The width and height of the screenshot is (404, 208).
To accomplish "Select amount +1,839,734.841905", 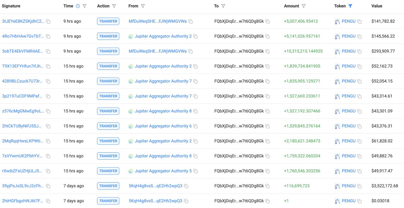I will (x=302, y=66).
